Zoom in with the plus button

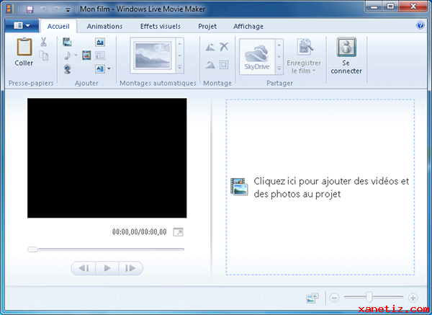click(x=413, y=298)
